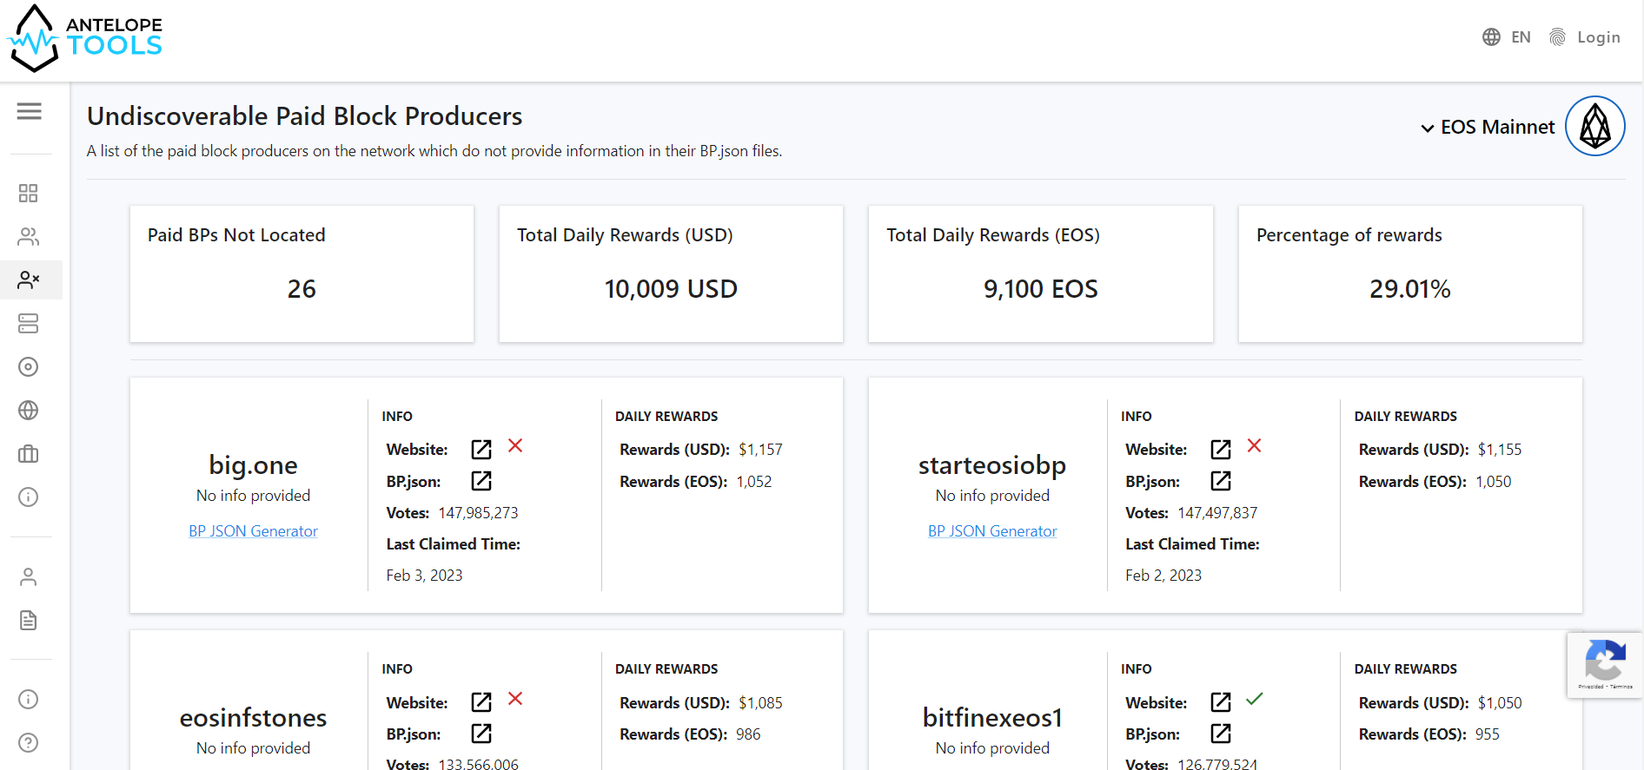Click the EOS network logo icon

[1595, 126]
